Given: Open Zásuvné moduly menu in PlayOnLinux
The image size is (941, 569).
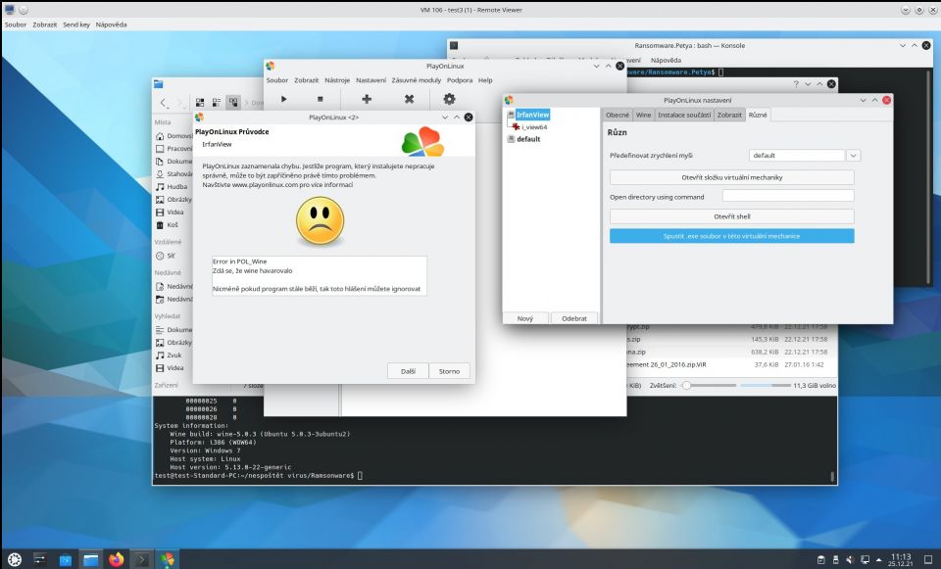Looking at the screenshot, I should [416, 80].
